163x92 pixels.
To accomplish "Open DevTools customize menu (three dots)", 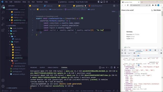I will pos(158,50).
